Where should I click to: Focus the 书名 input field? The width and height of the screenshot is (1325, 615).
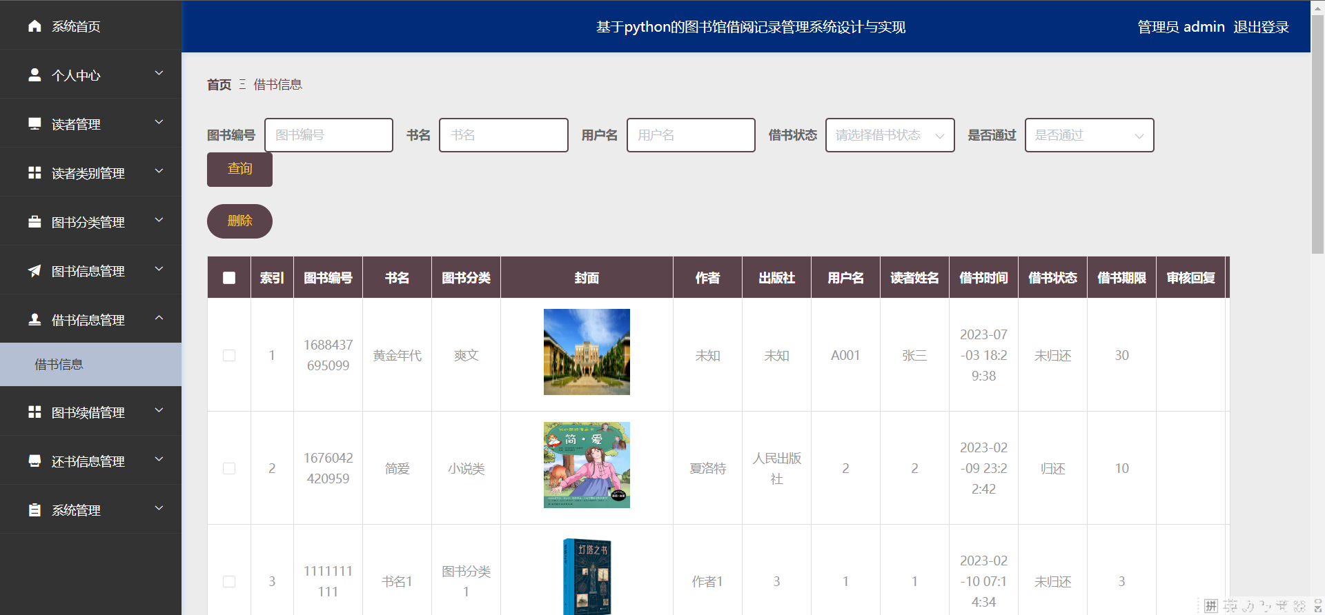pos(504,135)
